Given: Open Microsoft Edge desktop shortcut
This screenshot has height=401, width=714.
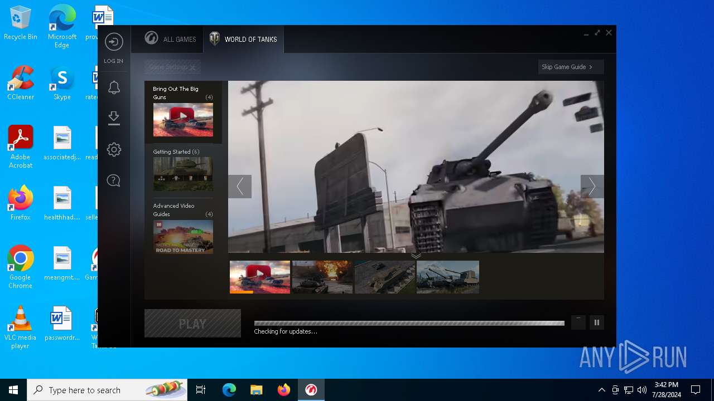Looking at the screenshot, I should 62,27.
